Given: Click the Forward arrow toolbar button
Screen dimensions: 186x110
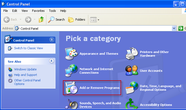Looking at the screenshot, I should coord(28,20).
